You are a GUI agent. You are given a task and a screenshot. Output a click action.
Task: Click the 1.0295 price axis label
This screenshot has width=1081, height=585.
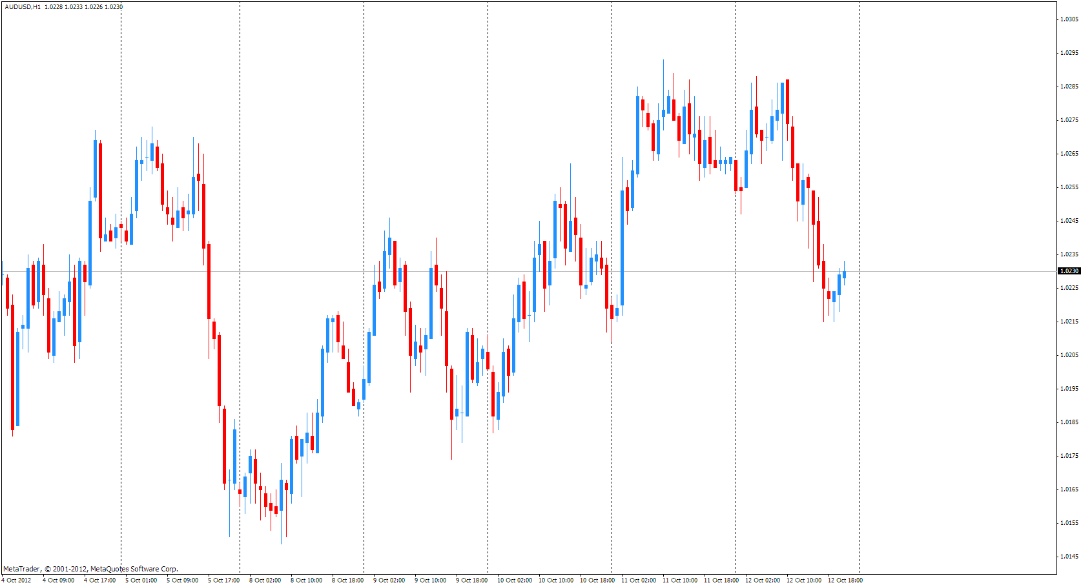[x=1069, y=53]
